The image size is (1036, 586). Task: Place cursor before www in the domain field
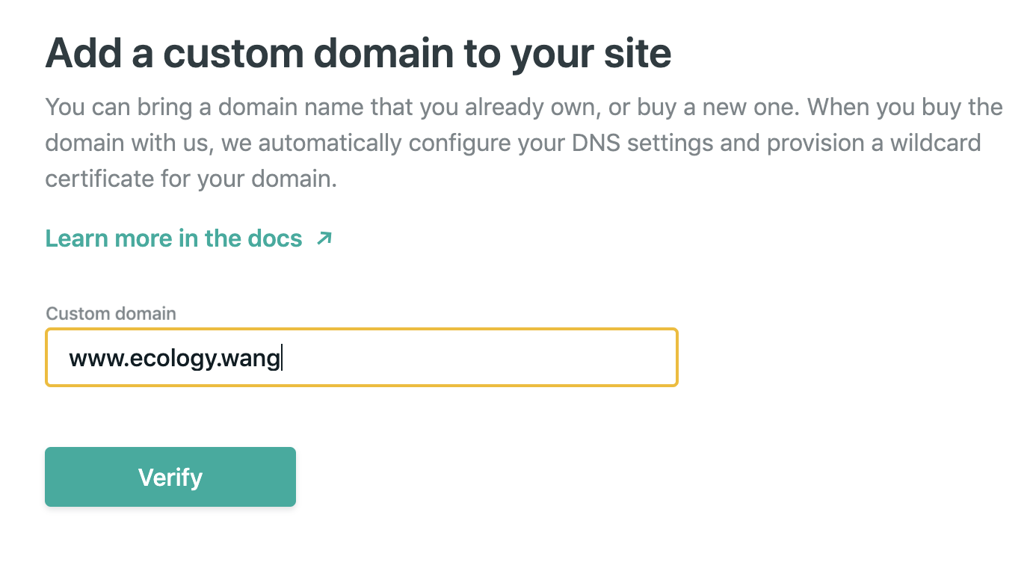pyautogui.click(x=69, y=360)
